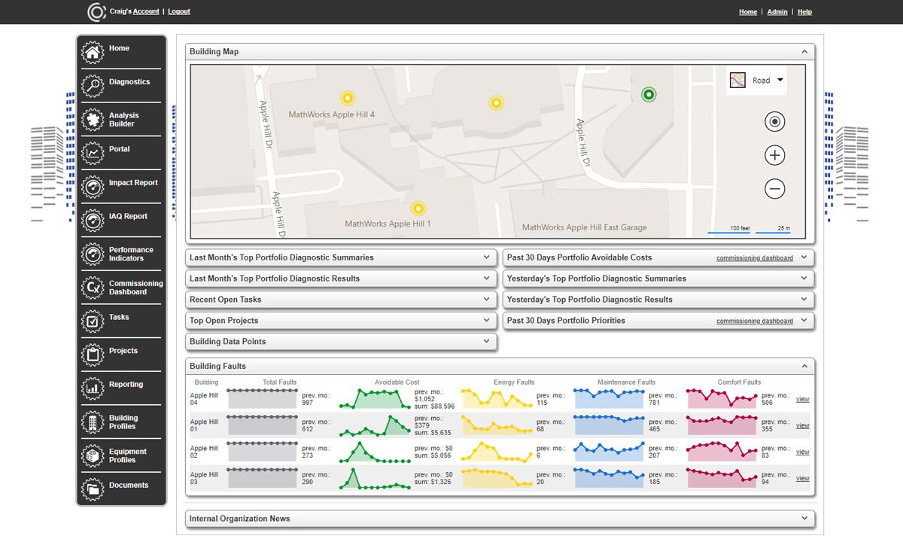Image resolution: width=903 pixels, height=536 pixels.
Task: Click the Admin link at top right
Action: 777,12
